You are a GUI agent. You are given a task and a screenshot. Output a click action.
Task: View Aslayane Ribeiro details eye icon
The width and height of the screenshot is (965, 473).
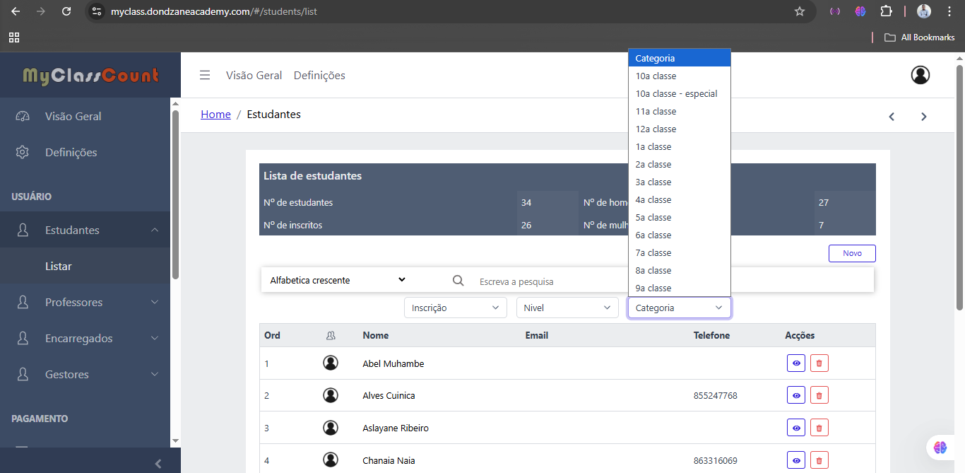coord(796,428)
